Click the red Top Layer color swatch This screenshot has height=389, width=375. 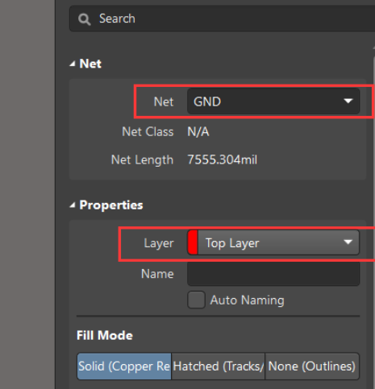coord(193,242)
